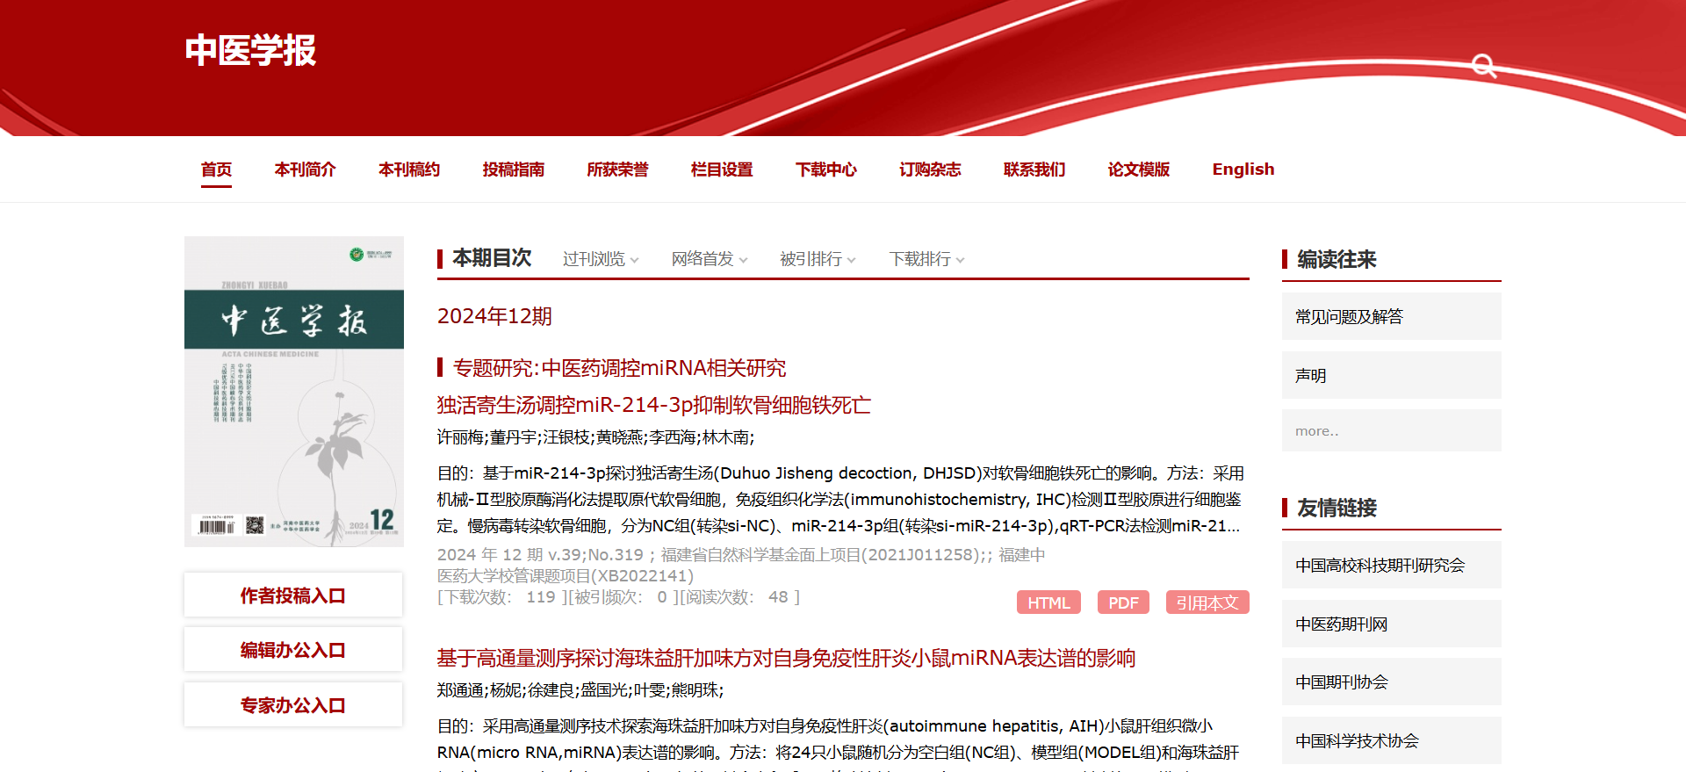Click the search magnifier icon in header
The height and width of the screenshot is (772, 1686).
tap(1483, 66)
